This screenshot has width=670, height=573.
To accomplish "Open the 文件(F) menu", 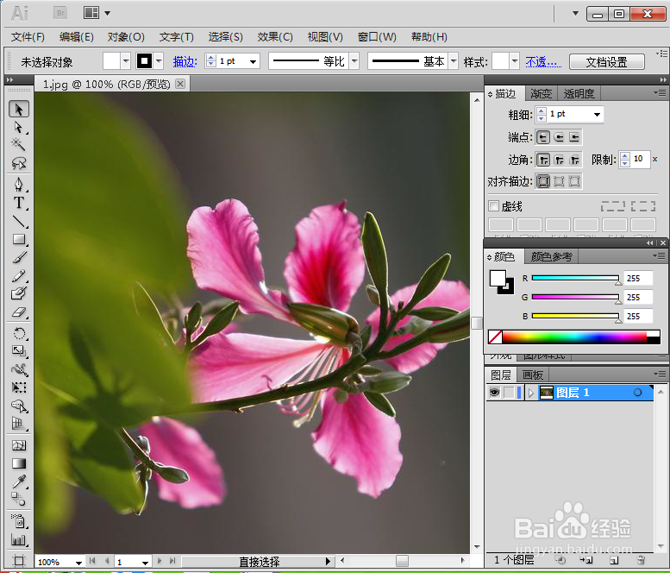I will pos(28,37).
